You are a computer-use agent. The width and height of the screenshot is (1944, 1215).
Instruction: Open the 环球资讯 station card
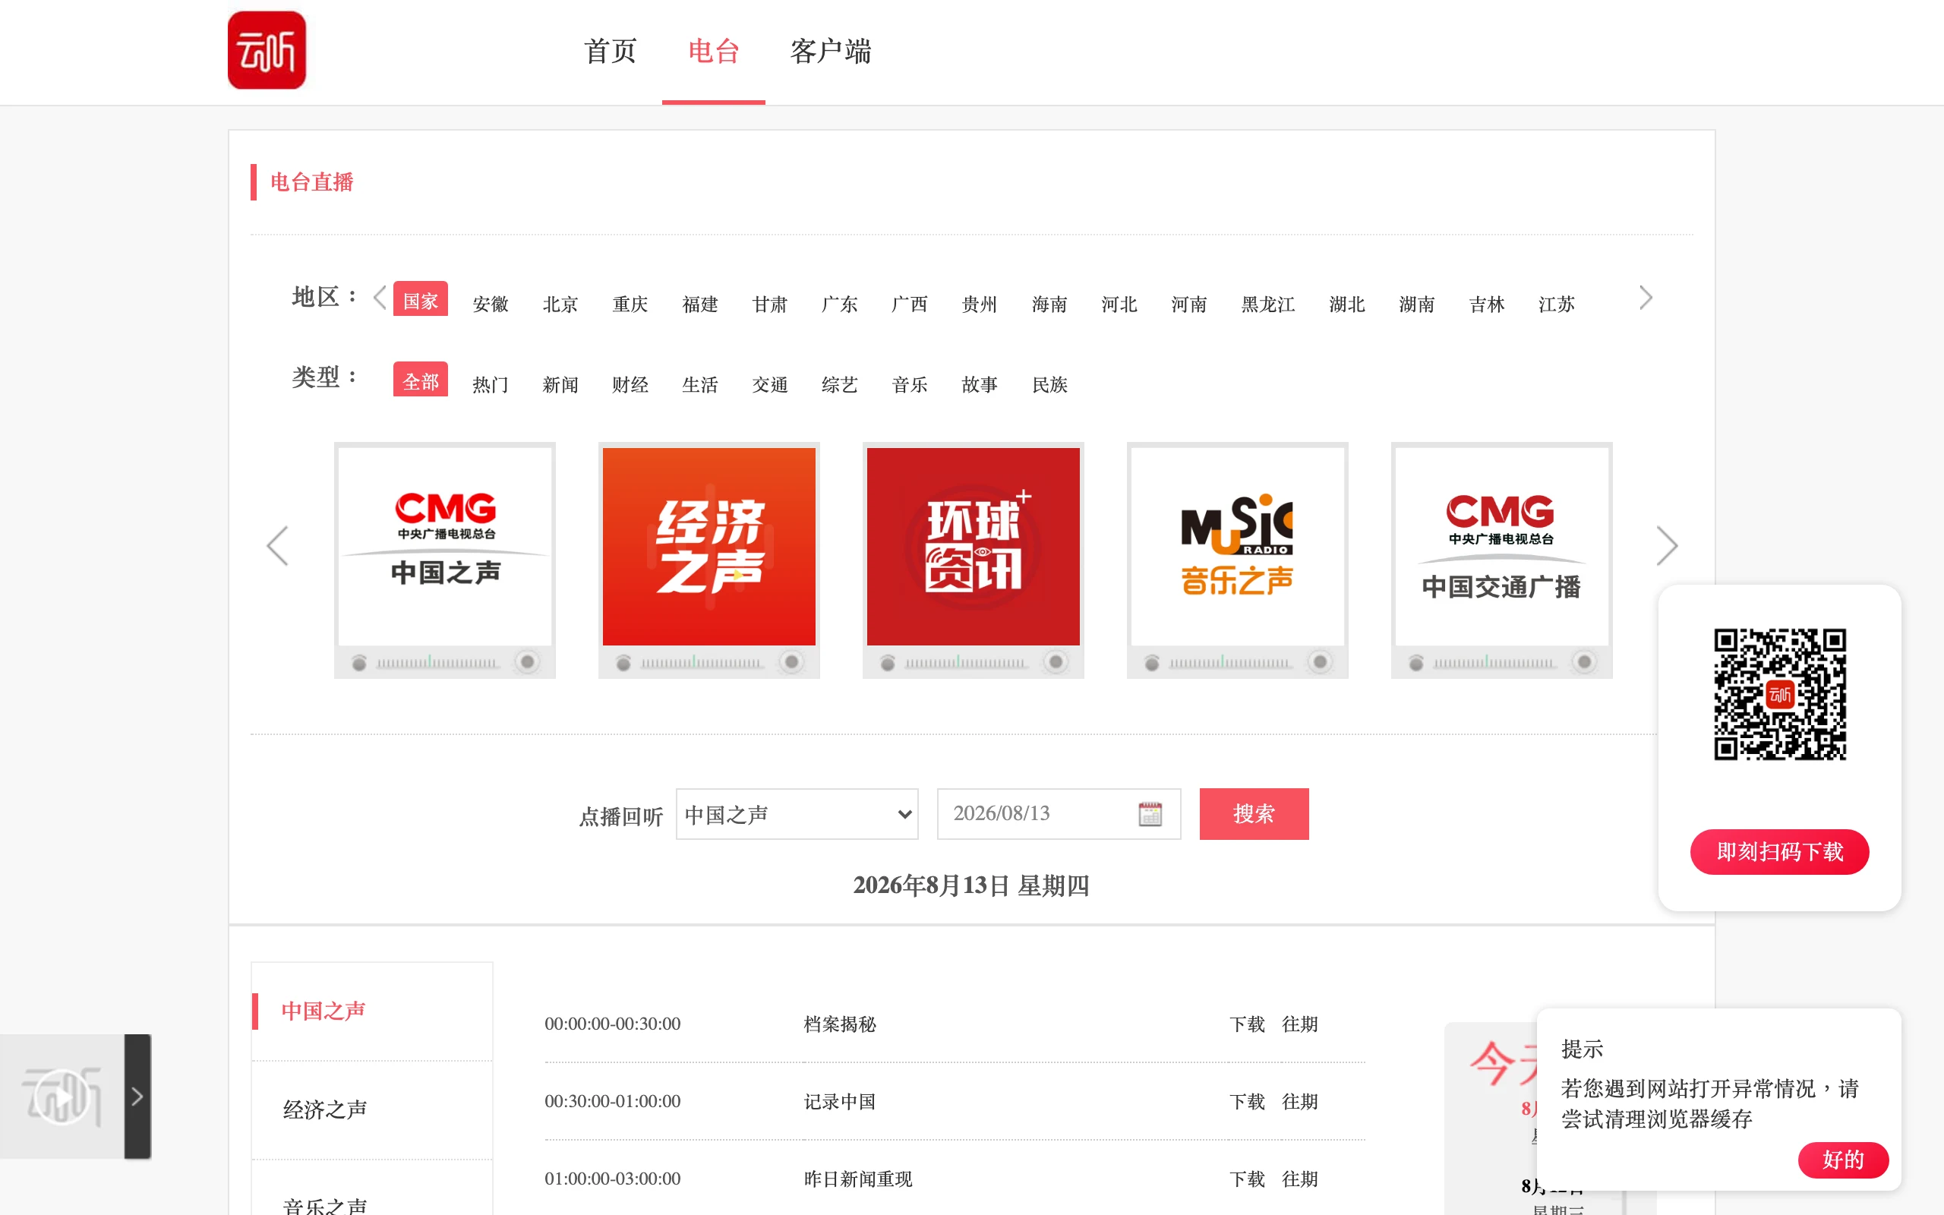pyautogui.click(x=974, y=560)
